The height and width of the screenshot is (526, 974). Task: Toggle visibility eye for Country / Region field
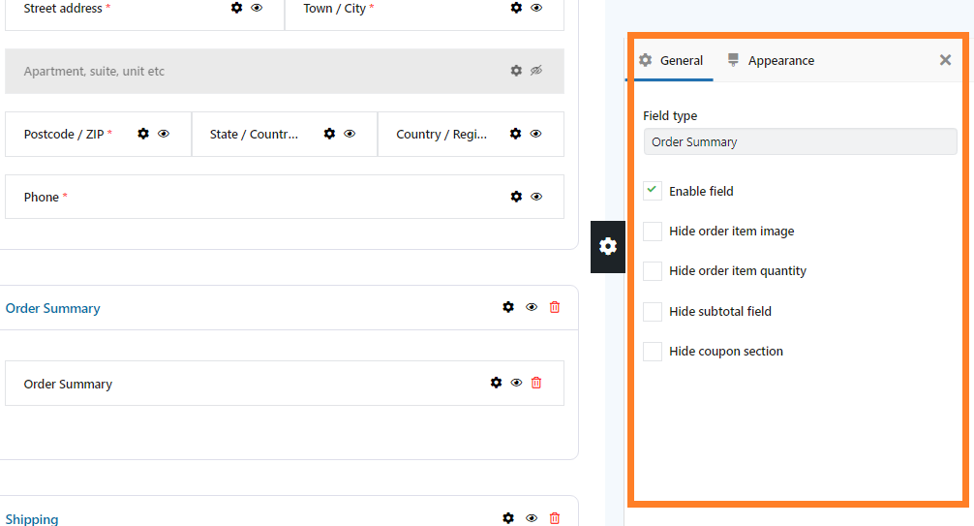click(535, 134)
